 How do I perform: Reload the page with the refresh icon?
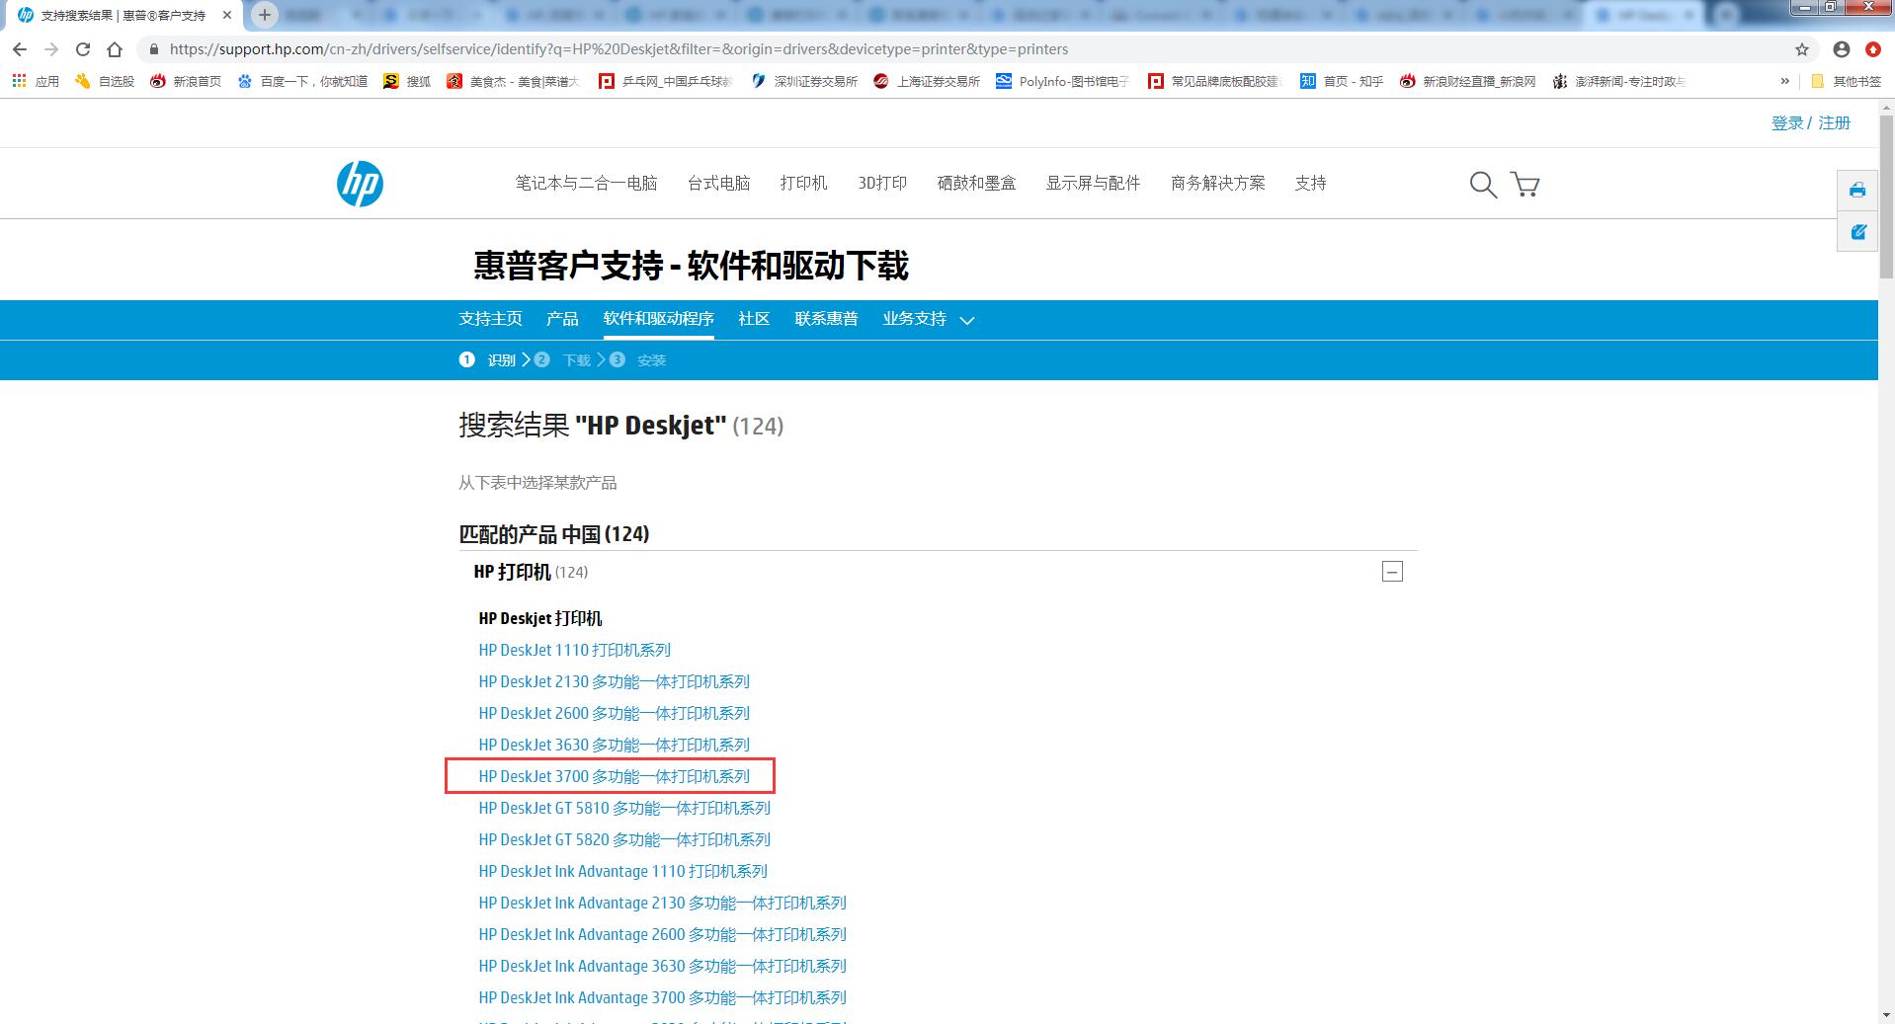[x=83, y=49]
